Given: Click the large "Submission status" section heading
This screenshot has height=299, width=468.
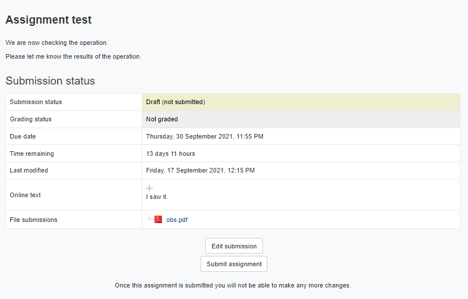Looking at the screenshot, I should [x=50, y=81].
